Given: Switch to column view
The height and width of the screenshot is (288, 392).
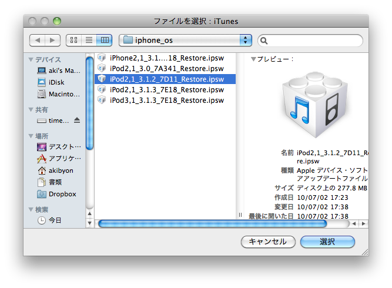Looking at the screenshot, I should coord(105,40).
